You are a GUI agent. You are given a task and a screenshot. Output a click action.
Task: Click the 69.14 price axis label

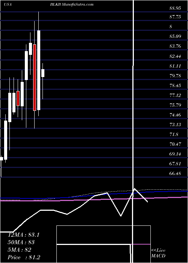click(x=175, y=154)
